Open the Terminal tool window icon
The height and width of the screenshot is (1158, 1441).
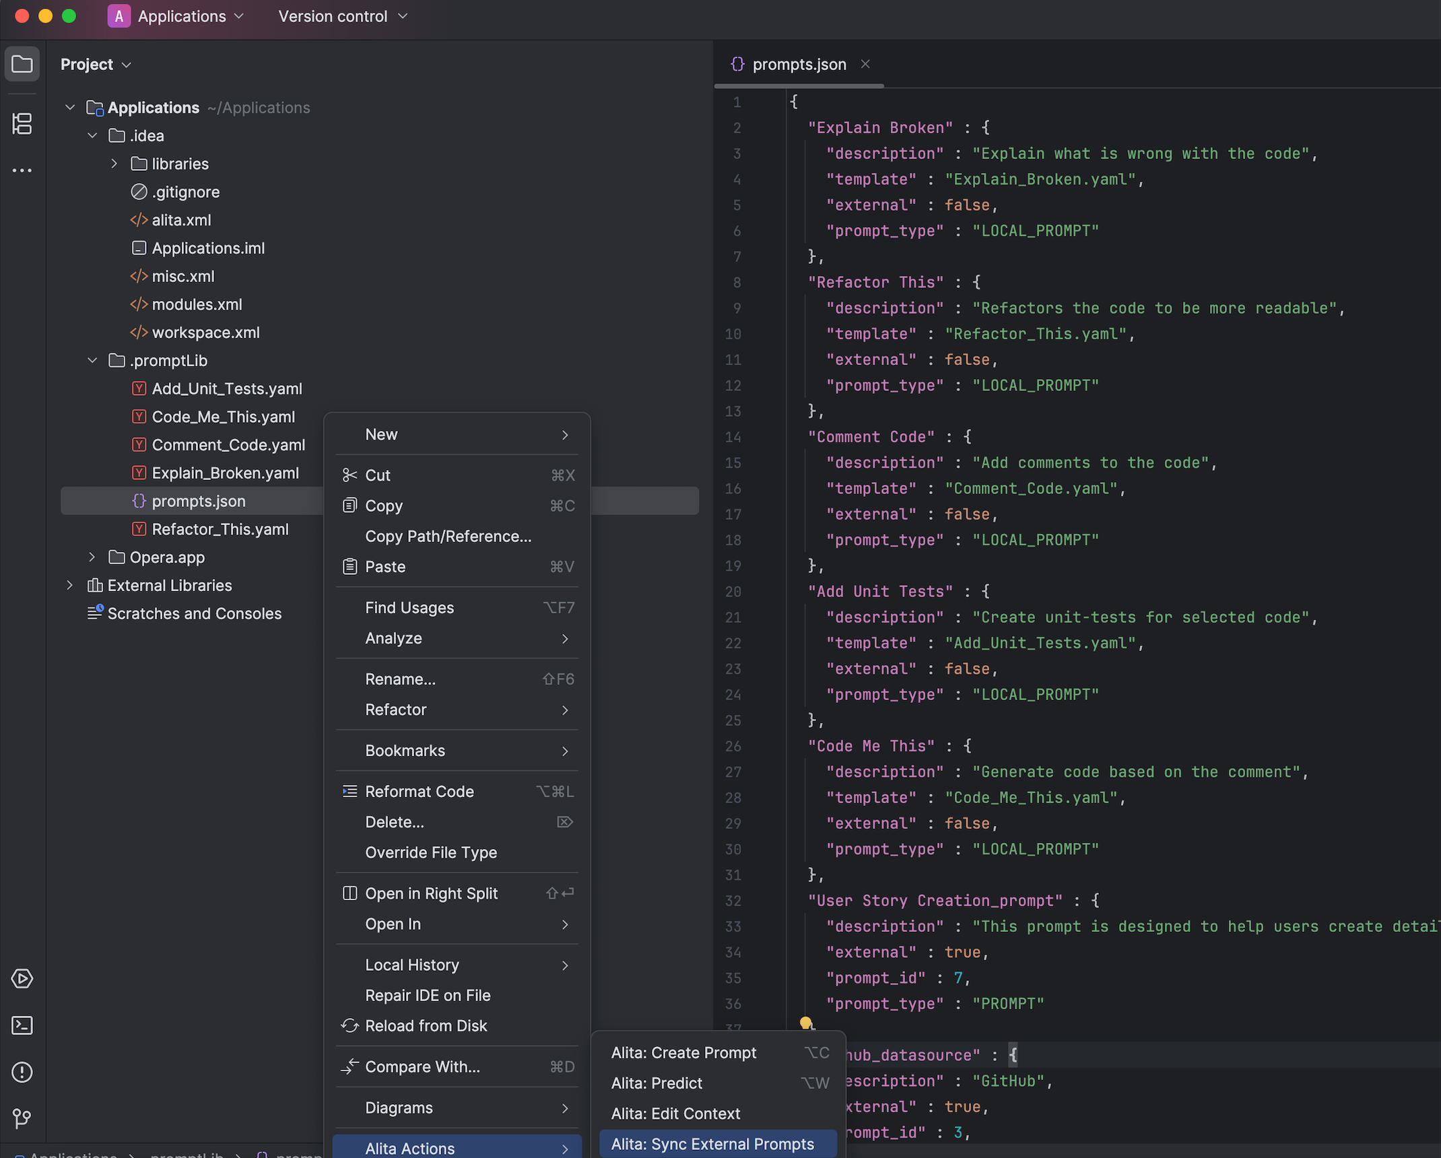[x=22, y=1025]
